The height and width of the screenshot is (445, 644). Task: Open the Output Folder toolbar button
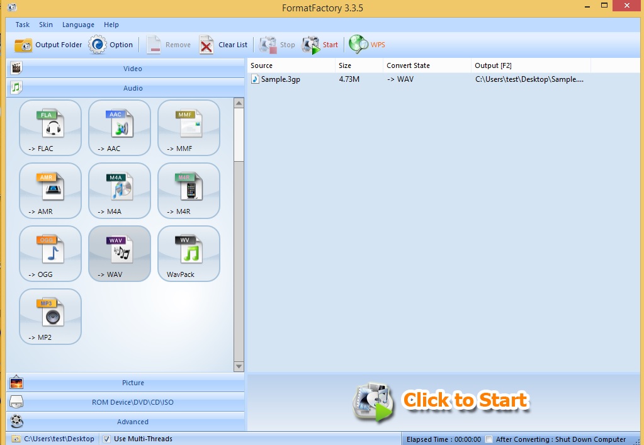48,45
